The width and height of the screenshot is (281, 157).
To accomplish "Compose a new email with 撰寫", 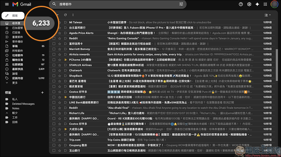I will click(13, 15).
